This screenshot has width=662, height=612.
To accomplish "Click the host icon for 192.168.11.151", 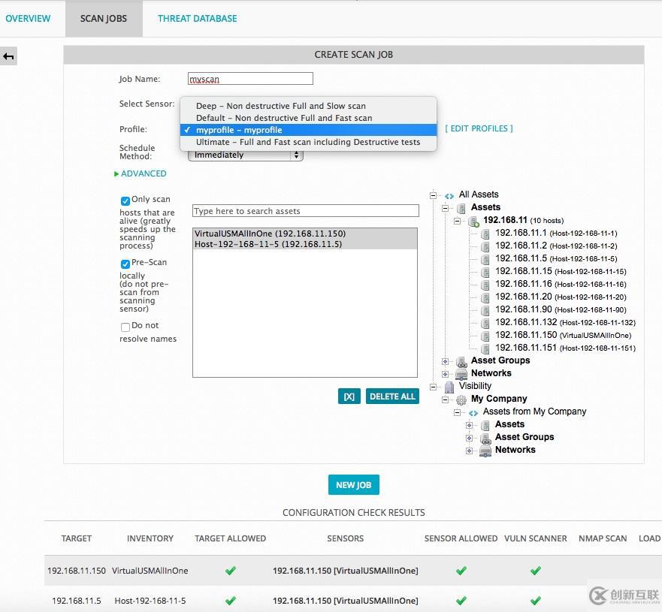I will click(485, 349).
